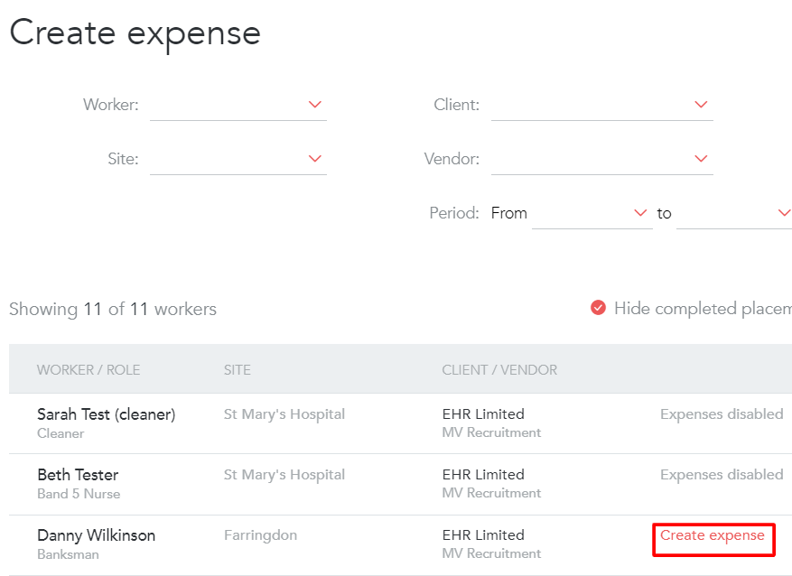Click the red checkmark icon beside Hide completed placements

coord(598,308)
